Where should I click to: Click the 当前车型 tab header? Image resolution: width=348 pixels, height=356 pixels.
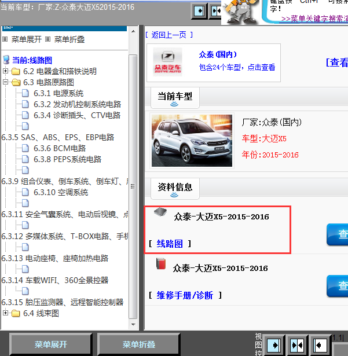[175, 98]
